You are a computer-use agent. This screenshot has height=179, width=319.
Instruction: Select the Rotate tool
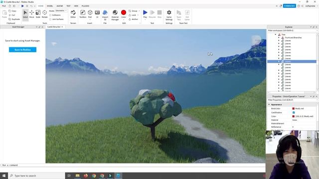(x=44, y=14)
